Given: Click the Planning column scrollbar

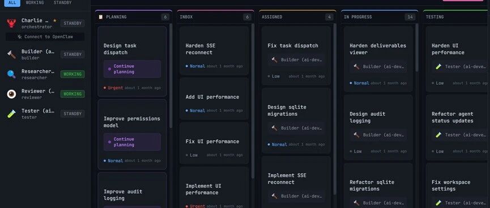Looking at the screenshot, I should pyautogui.click(x=171, y=76).
